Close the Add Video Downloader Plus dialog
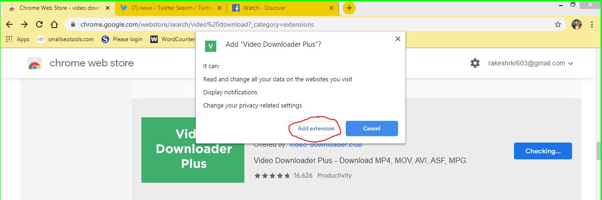Screen dimensions: 602x200 pyautogui.click(x=398, y=39)
